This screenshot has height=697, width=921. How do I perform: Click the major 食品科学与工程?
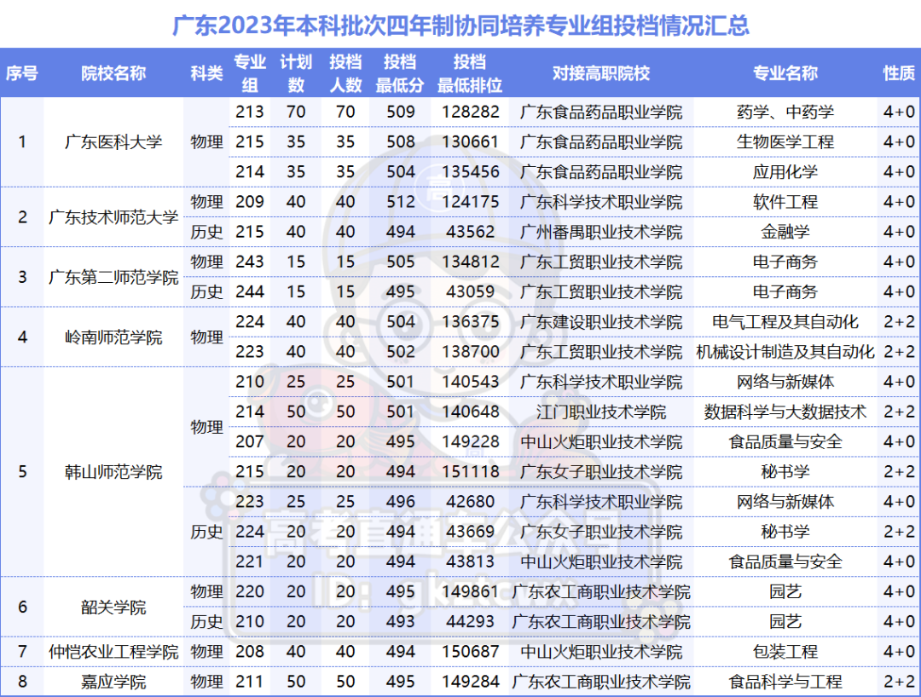(x=785, y=682)
